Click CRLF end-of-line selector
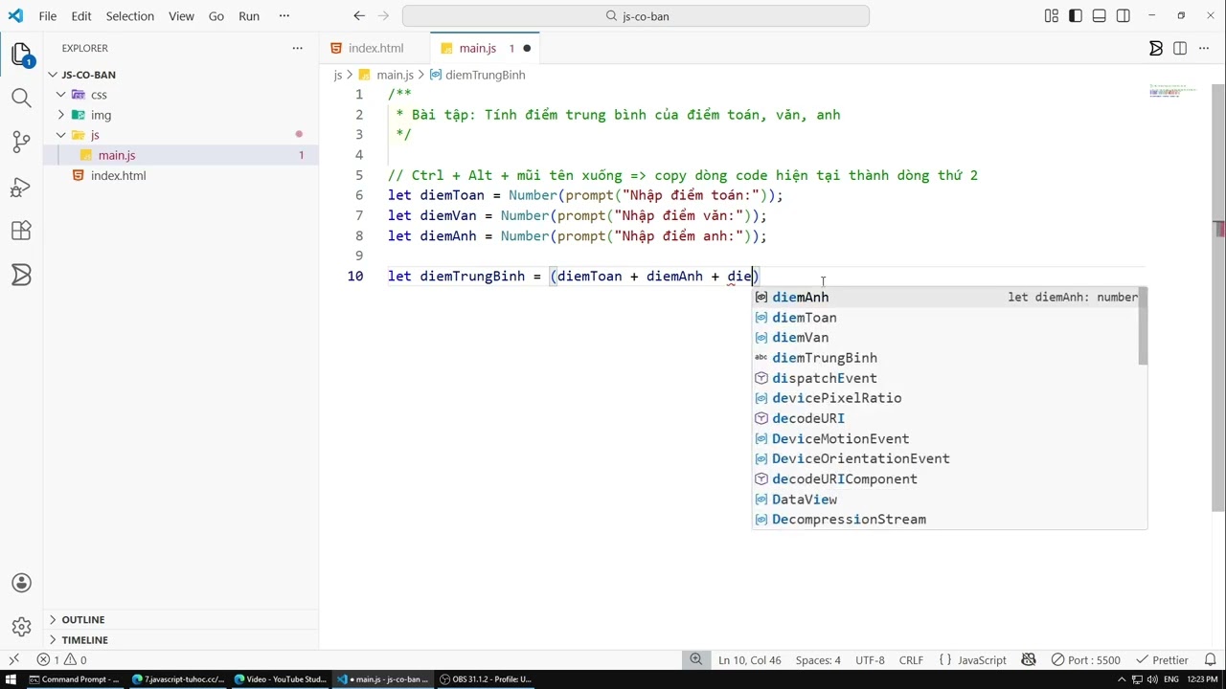 coord(911,659)
